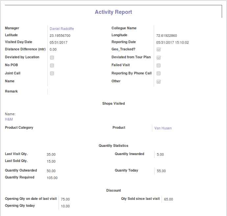Screen dimensions: 227x216
Task: Select Quantity Inwarded value 5.00
Action: (160, 154)
